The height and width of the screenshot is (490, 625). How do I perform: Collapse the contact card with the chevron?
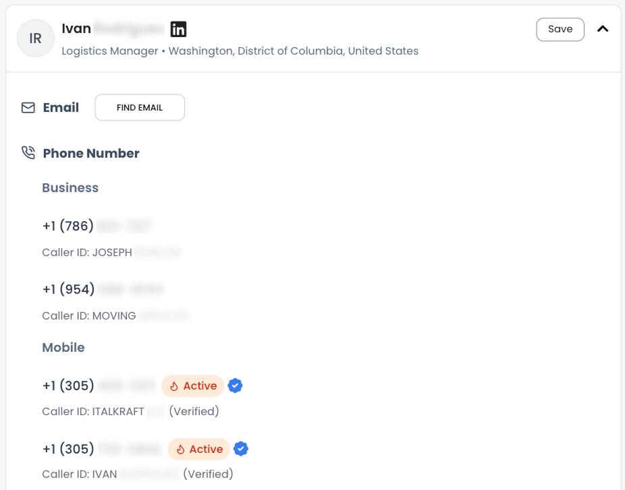pyautogui.click(x=603, y=29)
